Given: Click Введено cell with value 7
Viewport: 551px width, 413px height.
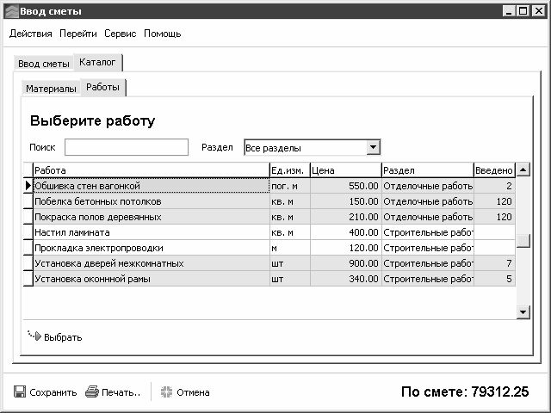Looking at the screenshot, I should pos(494,263).
